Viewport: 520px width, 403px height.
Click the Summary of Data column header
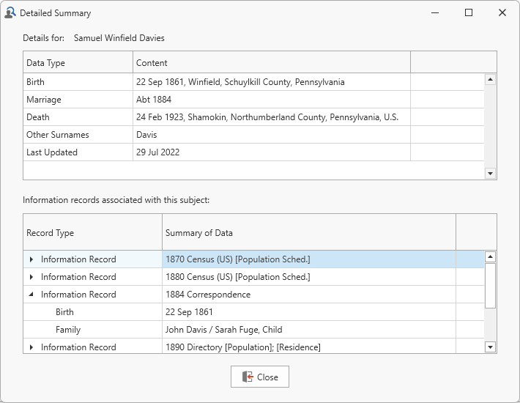point(308,233)
